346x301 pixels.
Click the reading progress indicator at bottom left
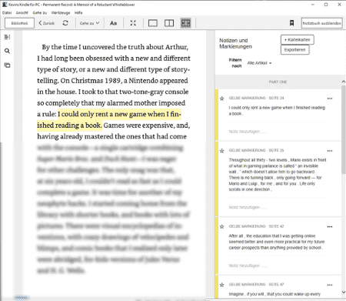coord(22,298)
